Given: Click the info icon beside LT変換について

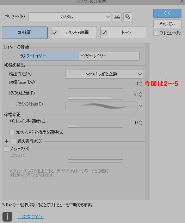Looking at the screenshot, I should click(7, 217).
